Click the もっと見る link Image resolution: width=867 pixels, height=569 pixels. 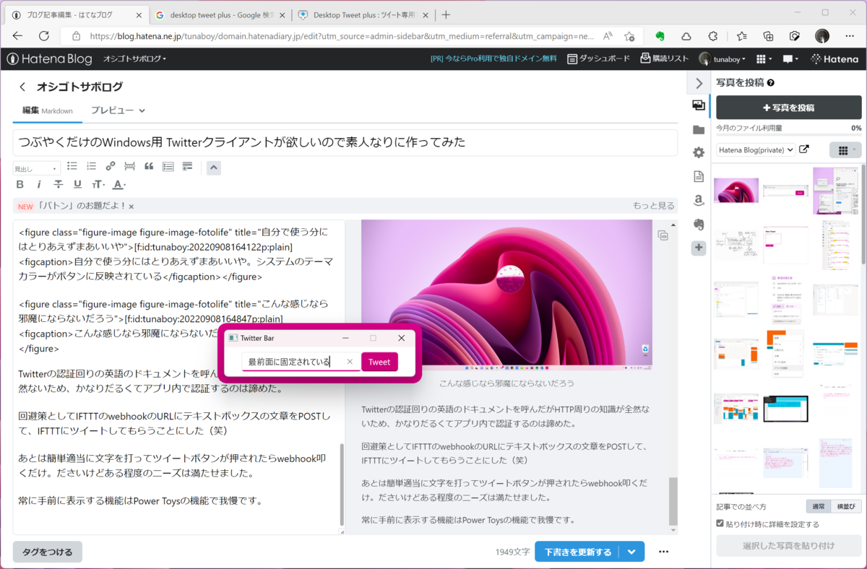point(654,206)
